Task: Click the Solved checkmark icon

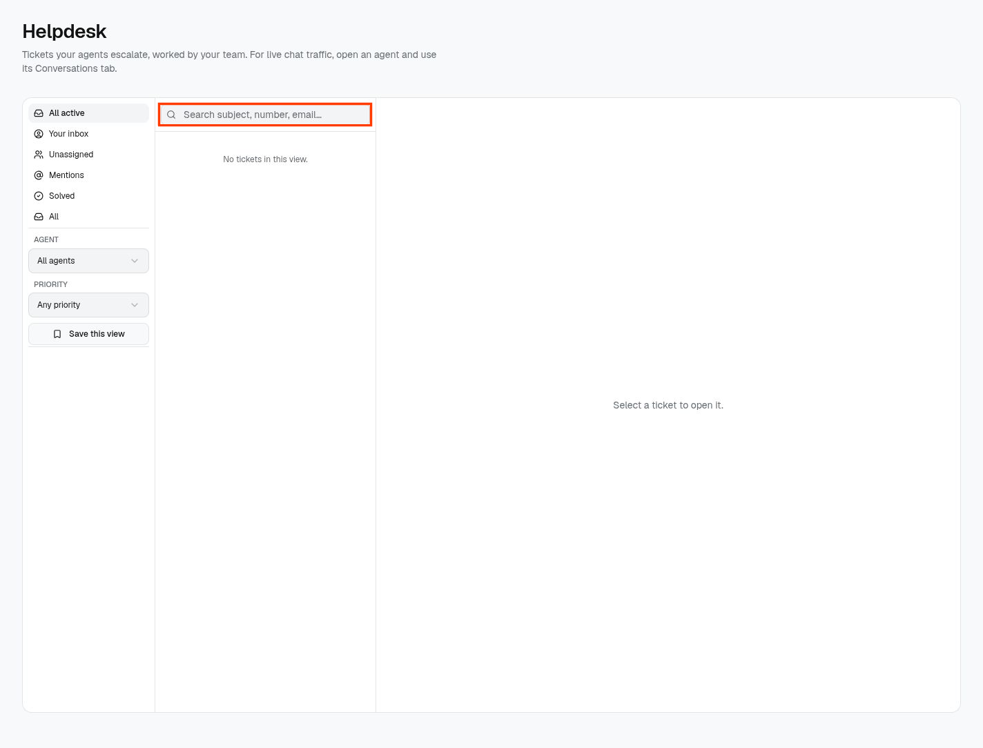Action: (x=39, y=196)
